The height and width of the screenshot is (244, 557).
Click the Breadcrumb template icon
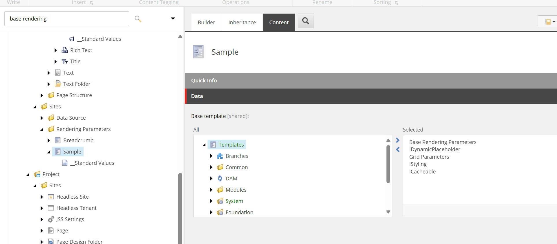[58, 140]
